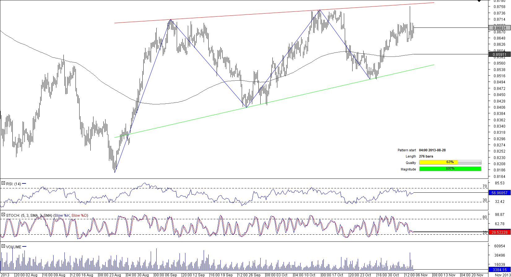Click the blue volume value tag 3384.15
Viewport: 511px width, 277px height.
[499, 270]
